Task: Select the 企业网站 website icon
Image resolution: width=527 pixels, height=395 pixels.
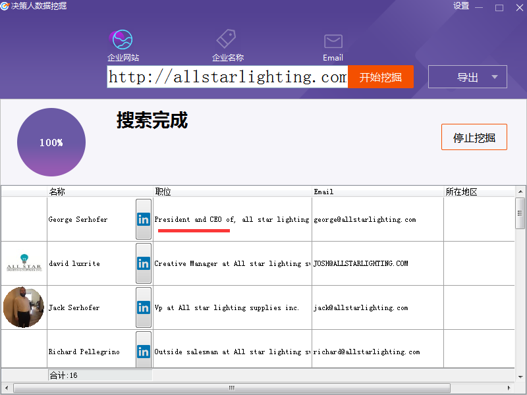Action: click(x=123, y=40)
